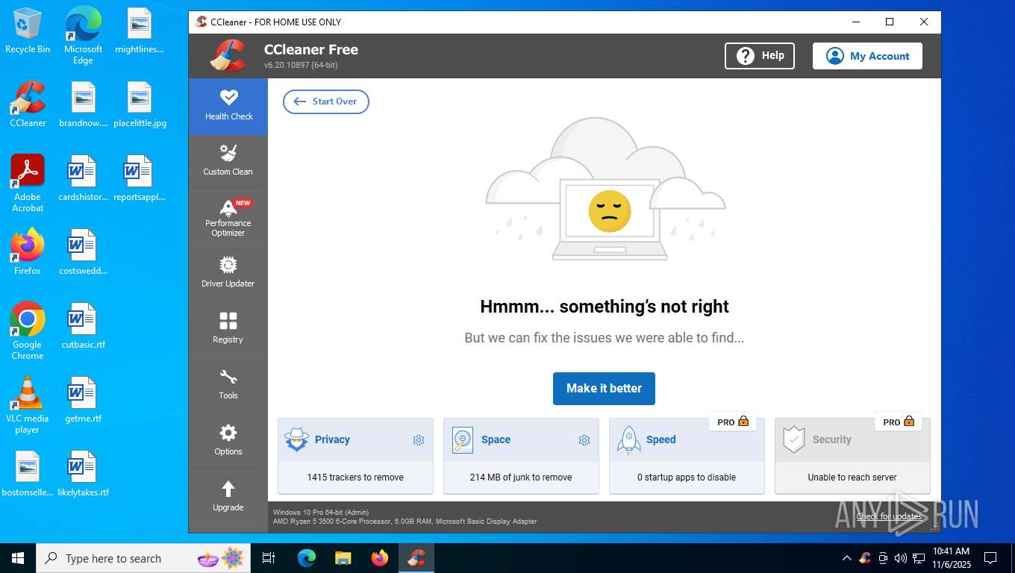Image resolution: width=1015 pixels, height=573 pixels.
Task: Select the Speed rocket icon
Action: (628, 440)
